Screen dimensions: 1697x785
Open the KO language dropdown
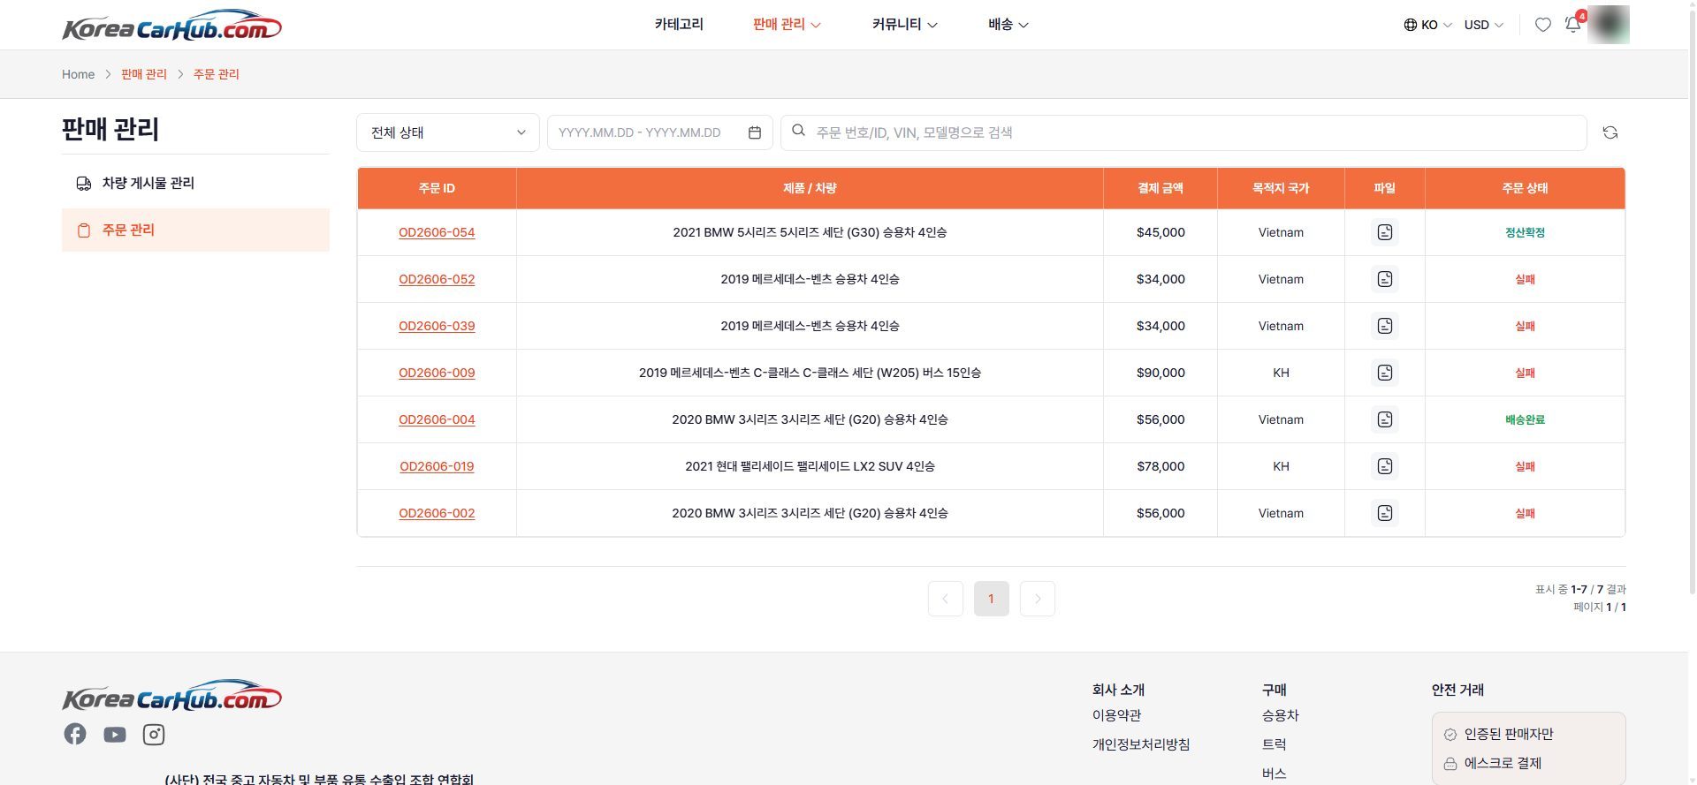pyautogui.click(x=1427, y=25)
